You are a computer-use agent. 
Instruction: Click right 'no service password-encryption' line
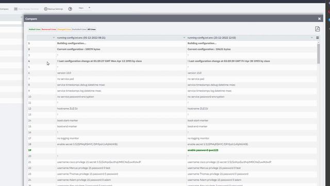coord(206,97)
